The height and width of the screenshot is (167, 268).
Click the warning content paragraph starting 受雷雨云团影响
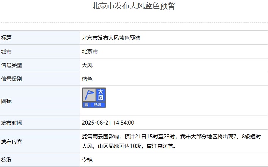pos(171,141)
